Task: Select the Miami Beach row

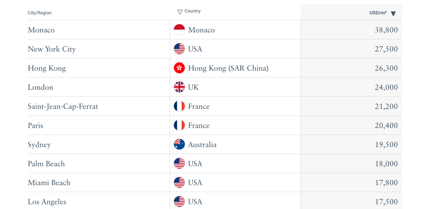Action: pos(214,183)
